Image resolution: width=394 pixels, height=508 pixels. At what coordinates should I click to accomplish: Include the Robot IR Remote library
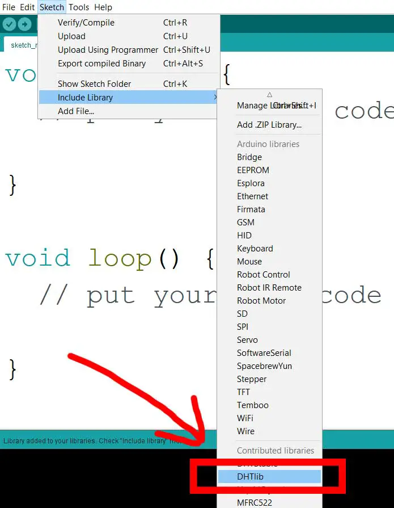click(269, 288)
